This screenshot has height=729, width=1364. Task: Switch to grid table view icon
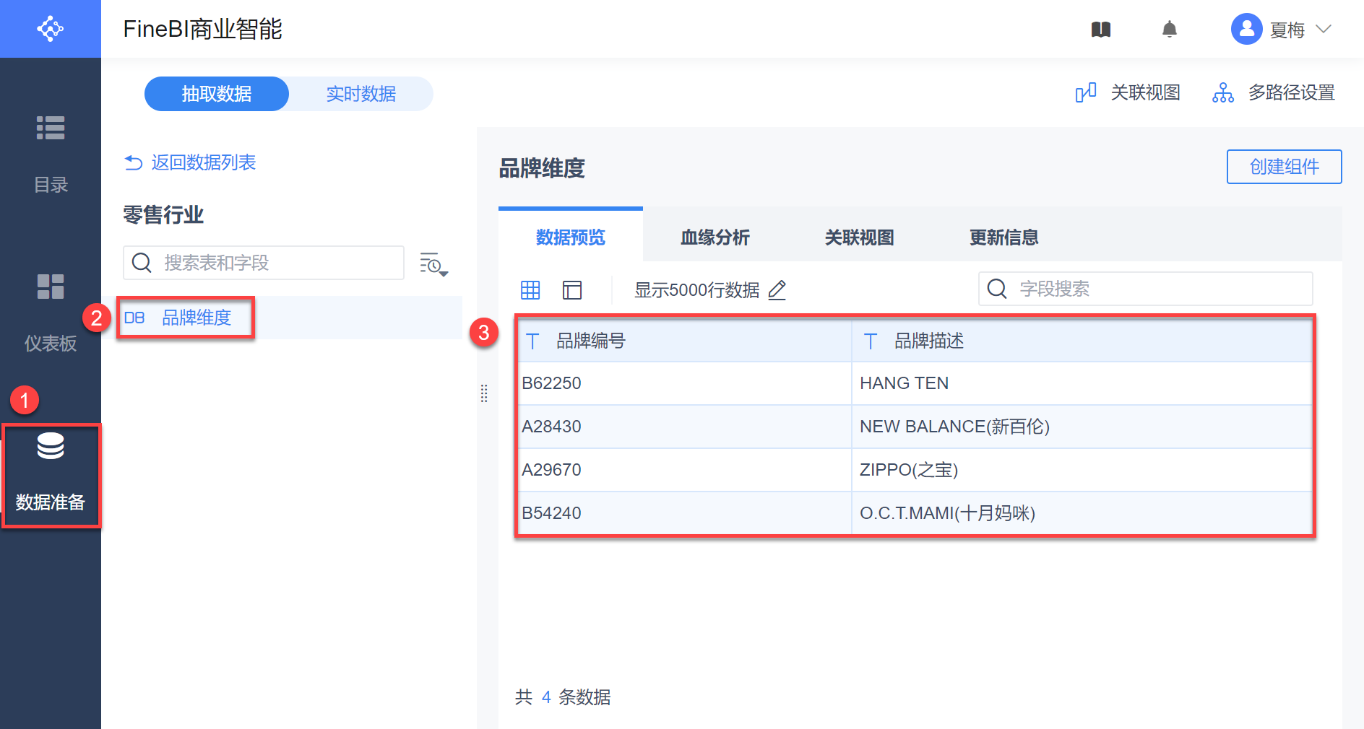530,290
